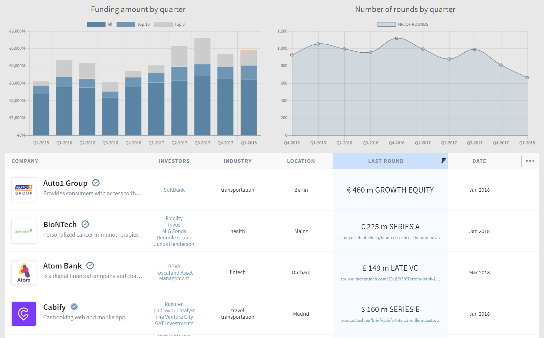Click the sort icon in Last Round header
This screenshot has width=544, height=338.
click(x=443, y=161)
